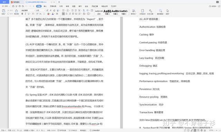Expand the font size dropdown
221x132 pixels.
[x=40, y=10]
